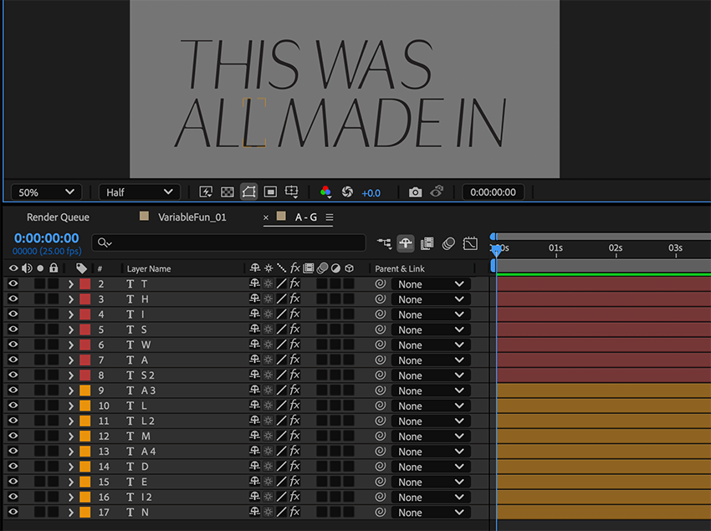
Task: Click the search icon in timeline
Action: point(105,243)
